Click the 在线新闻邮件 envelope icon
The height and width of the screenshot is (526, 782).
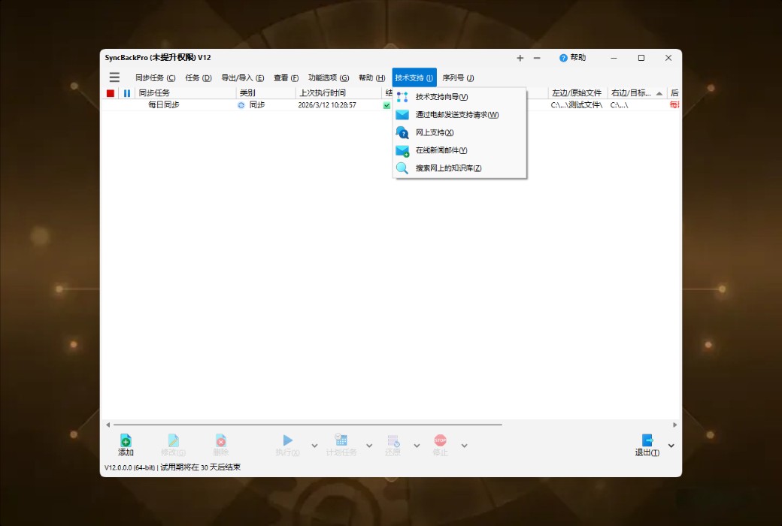[x=402, y=150]
